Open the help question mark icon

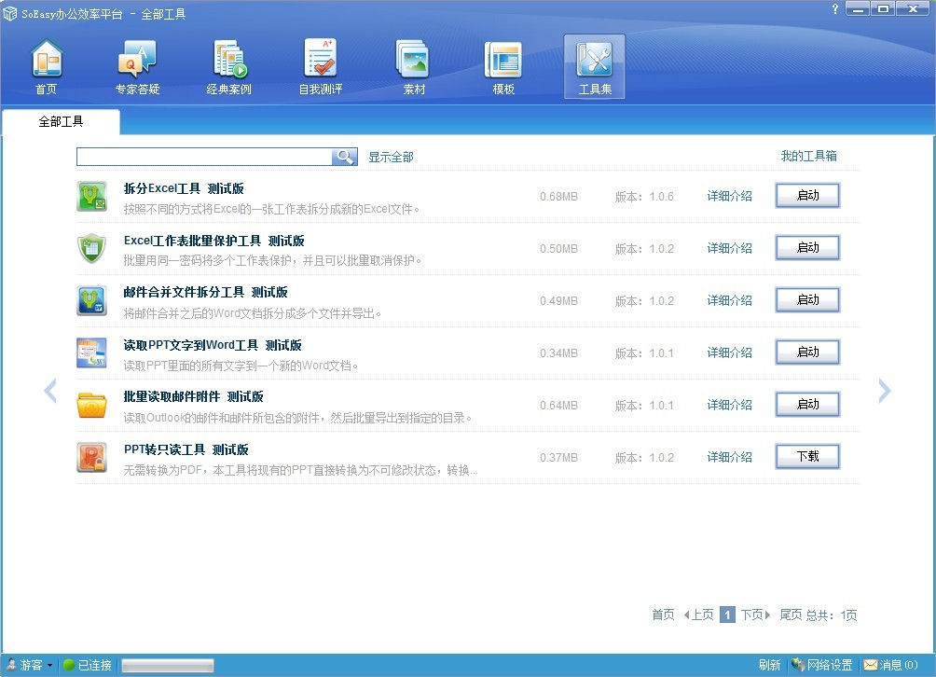point(834,9)
